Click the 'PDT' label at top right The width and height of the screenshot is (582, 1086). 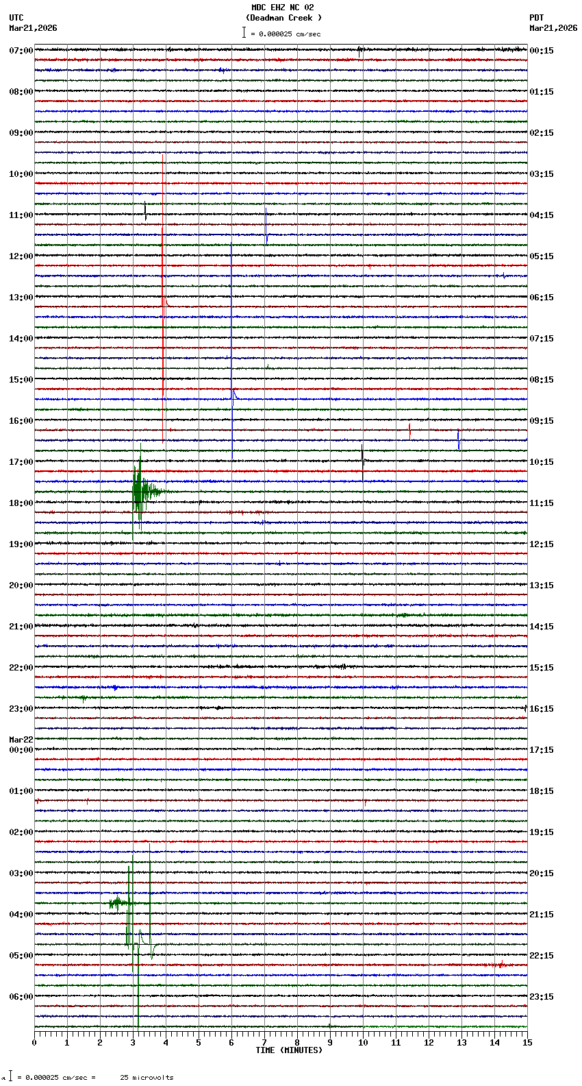[536, 18]
